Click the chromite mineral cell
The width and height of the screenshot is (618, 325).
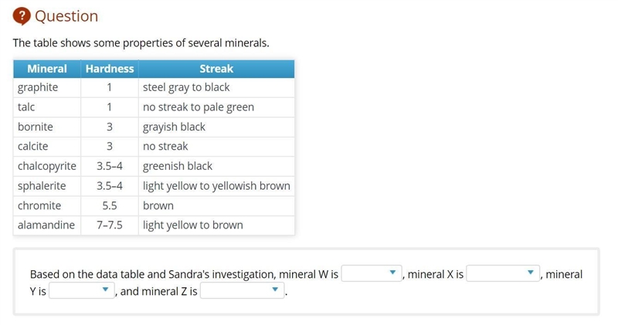pos(47,205)
